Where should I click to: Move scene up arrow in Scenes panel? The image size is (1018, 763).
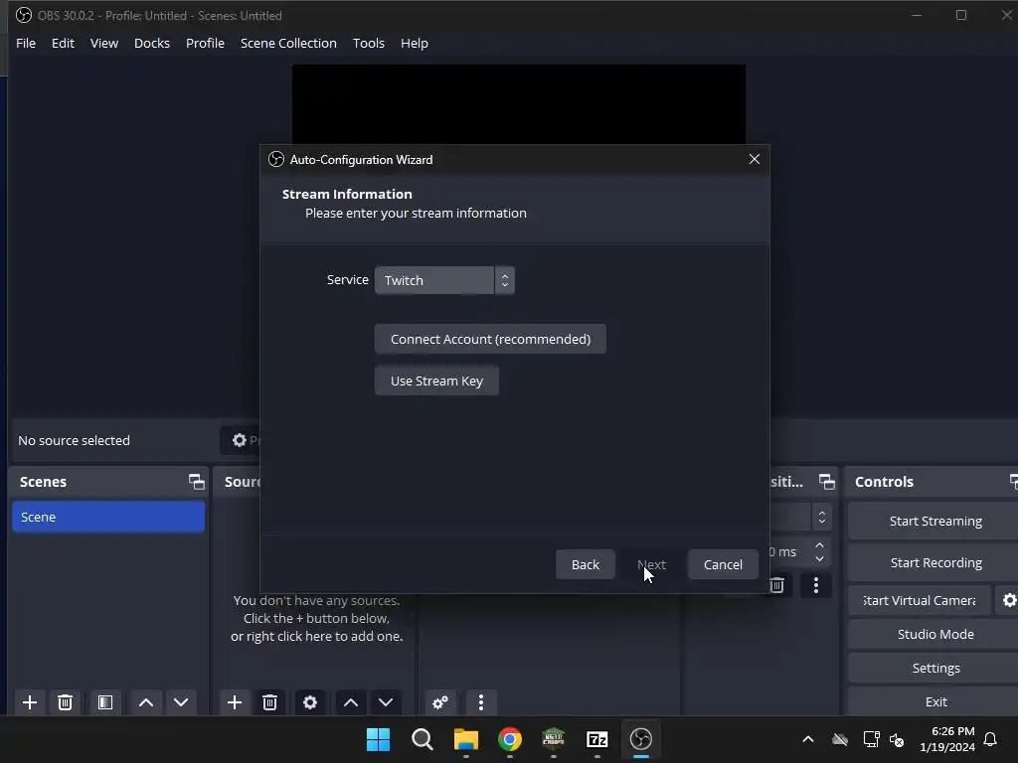coord(146,702)
